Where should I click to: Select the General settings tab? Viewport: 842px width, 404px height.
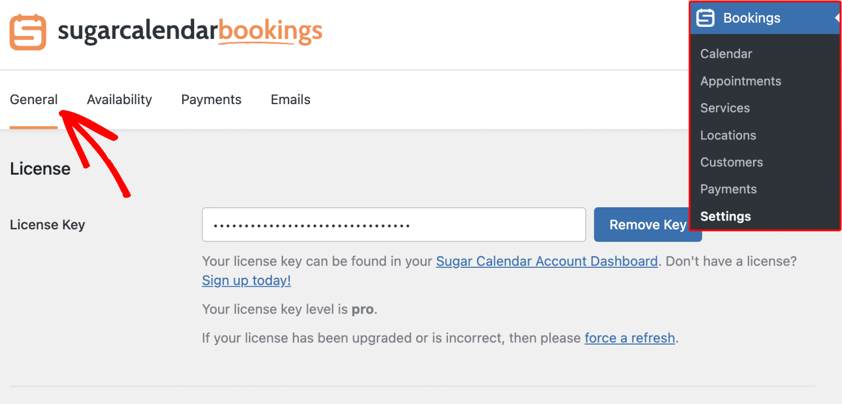click(34, 99)
